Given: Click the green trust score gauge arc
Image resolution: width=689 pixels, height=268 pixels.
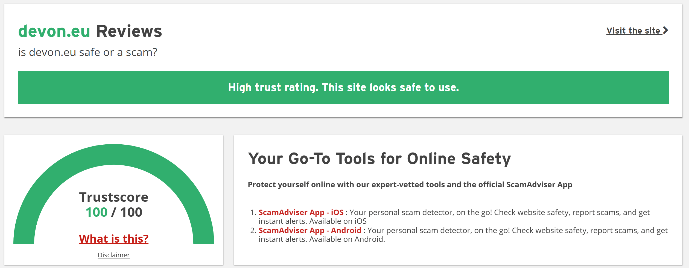Looking at the screenshot, I should point(113,154).
